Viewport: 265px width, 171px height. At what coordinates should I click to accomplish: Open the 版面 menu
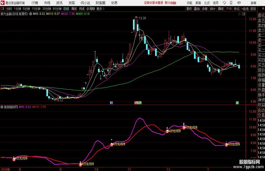pyautogui.click(x=198, y=3)
